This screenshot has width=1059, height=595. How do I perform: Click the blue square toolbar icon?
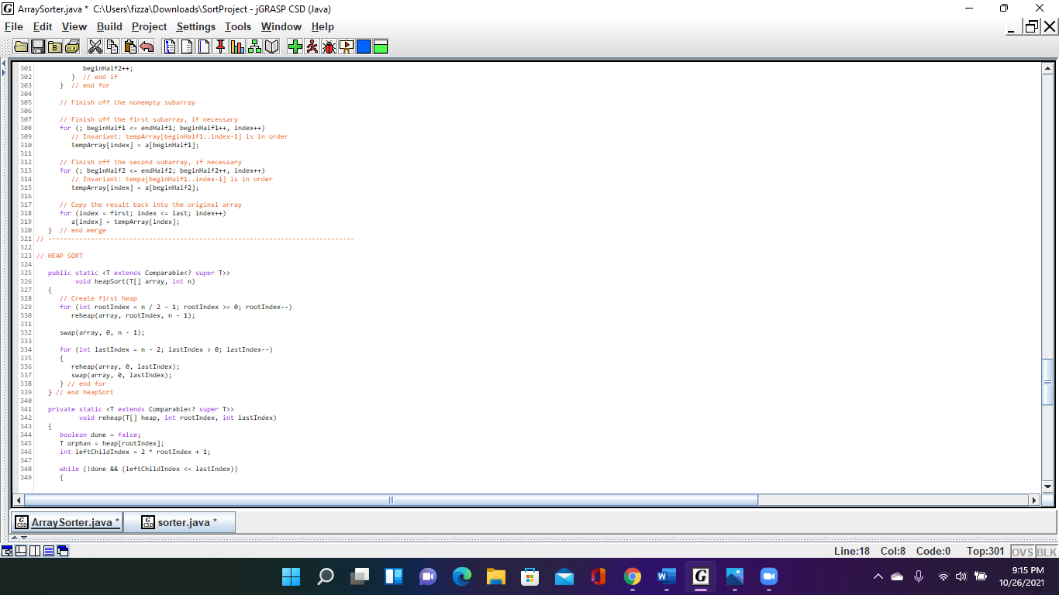(363, 46)
